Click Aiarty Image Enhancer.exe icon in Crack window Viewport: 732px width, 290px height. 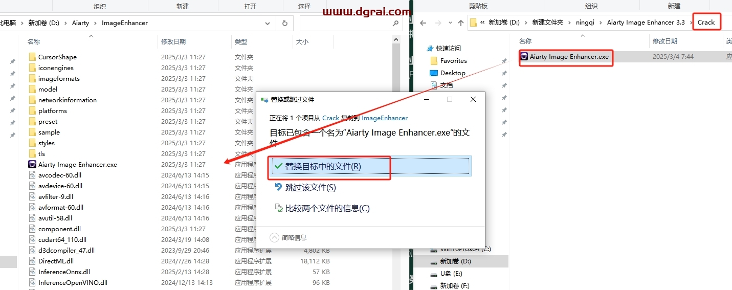click(x=524, y=57)
